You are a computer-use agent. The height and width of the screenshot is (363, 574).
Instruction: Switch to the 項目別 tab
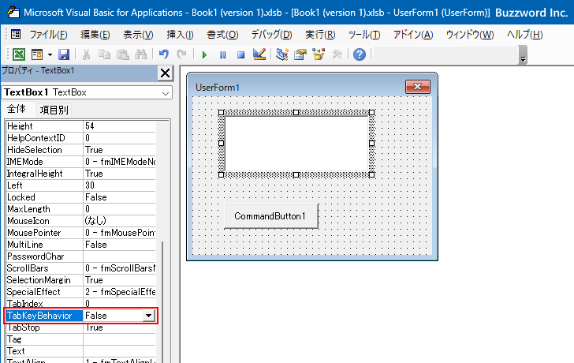[x=54, y=110]
